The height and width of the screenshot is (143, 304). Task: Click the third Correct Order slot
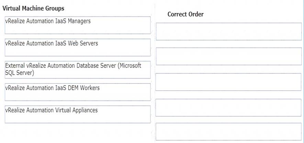(228, 82)
